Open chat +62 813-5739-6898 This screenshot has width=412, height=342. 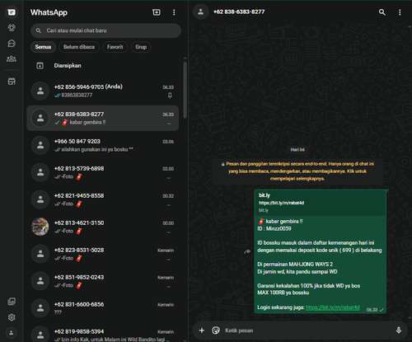[103, 172]
